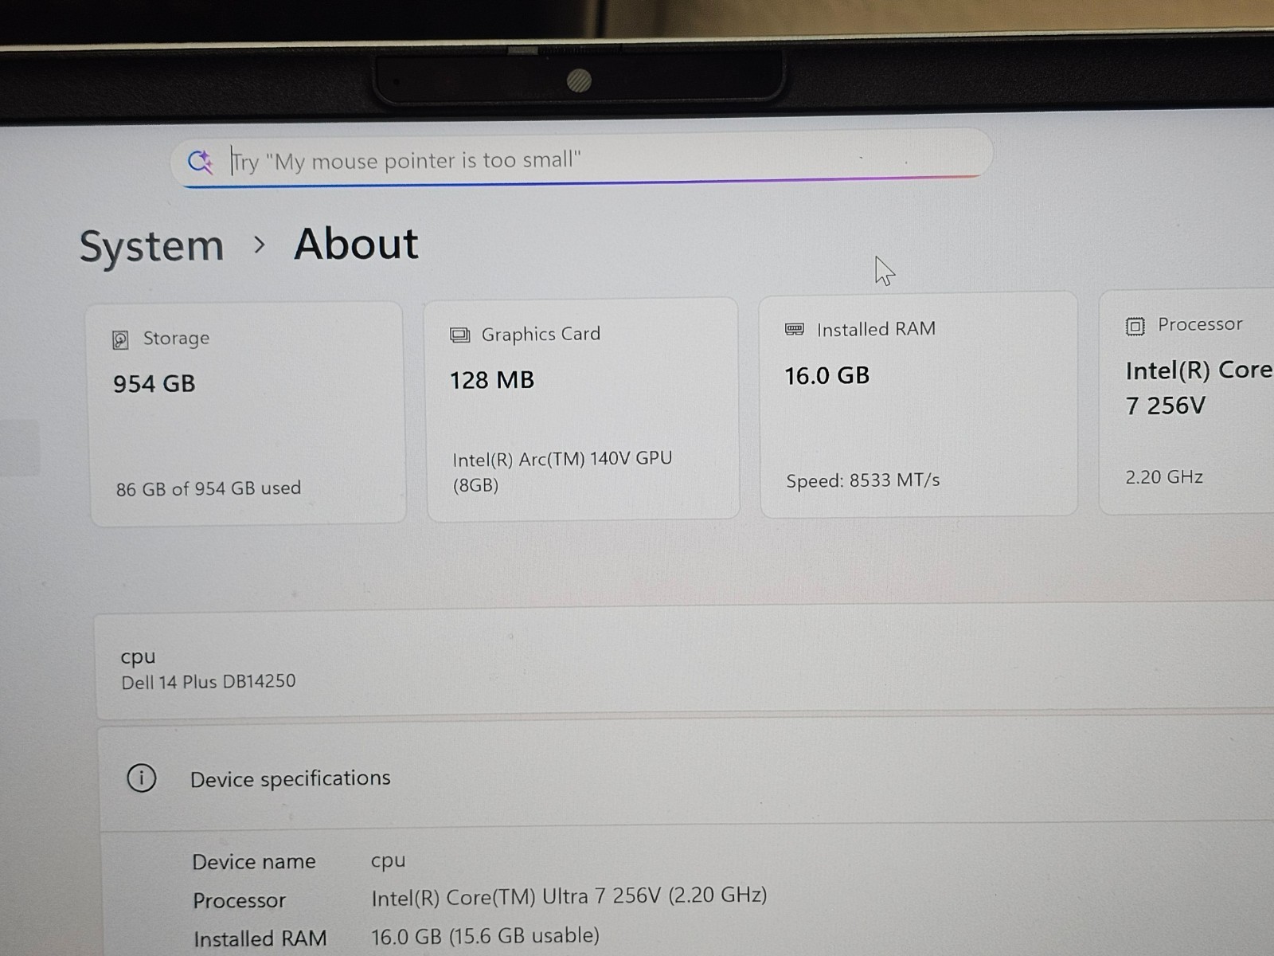Select '86 GB of 954 GB used' text

coord(209,488)
